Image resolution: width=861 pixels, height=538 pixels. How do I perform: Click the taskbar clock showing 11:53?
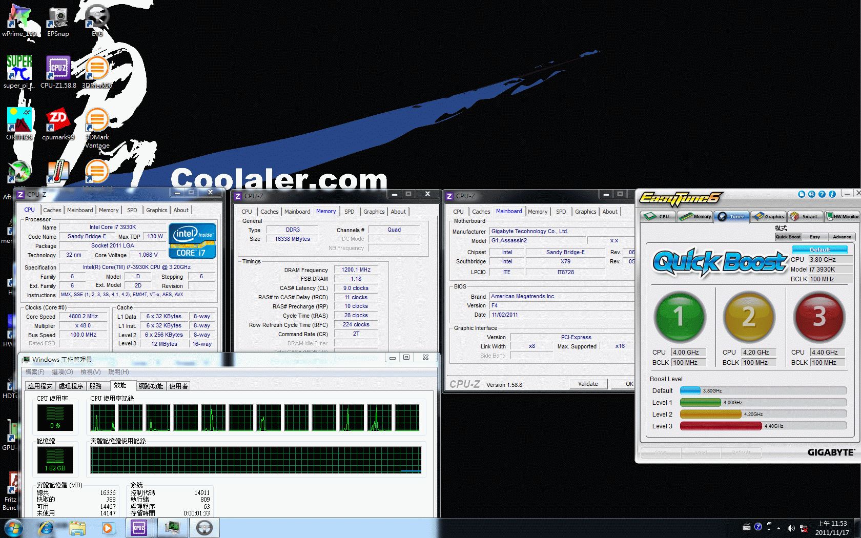pos(832,528)
